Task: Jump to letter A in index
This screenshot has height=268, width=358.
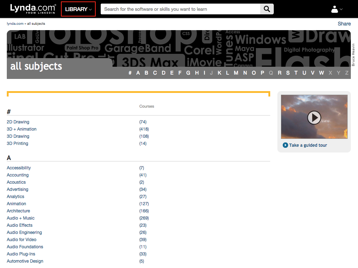Action: pos(138,73)
